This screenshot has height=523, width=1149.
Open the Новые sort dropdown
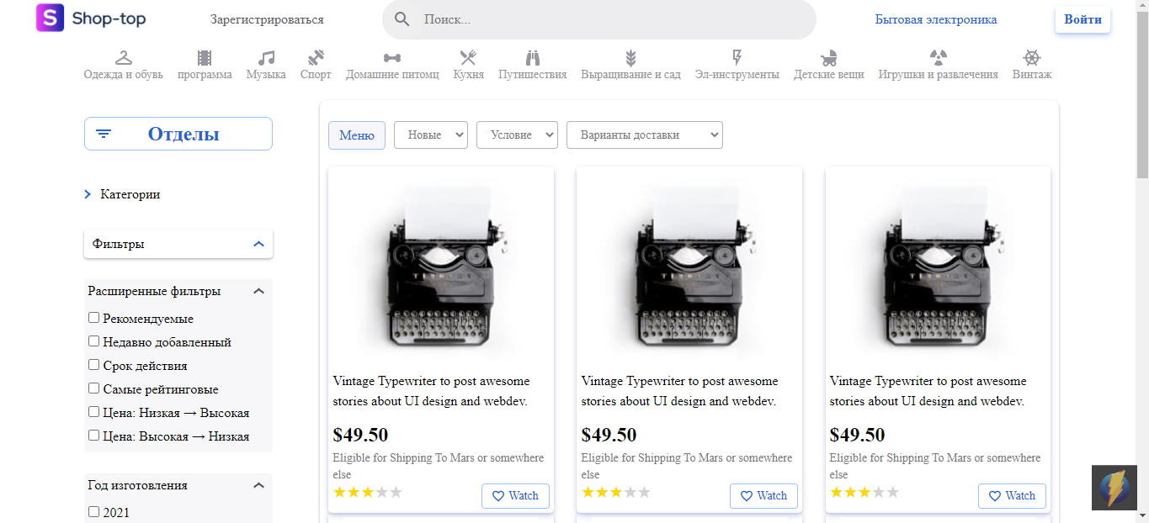click(431, 135)
